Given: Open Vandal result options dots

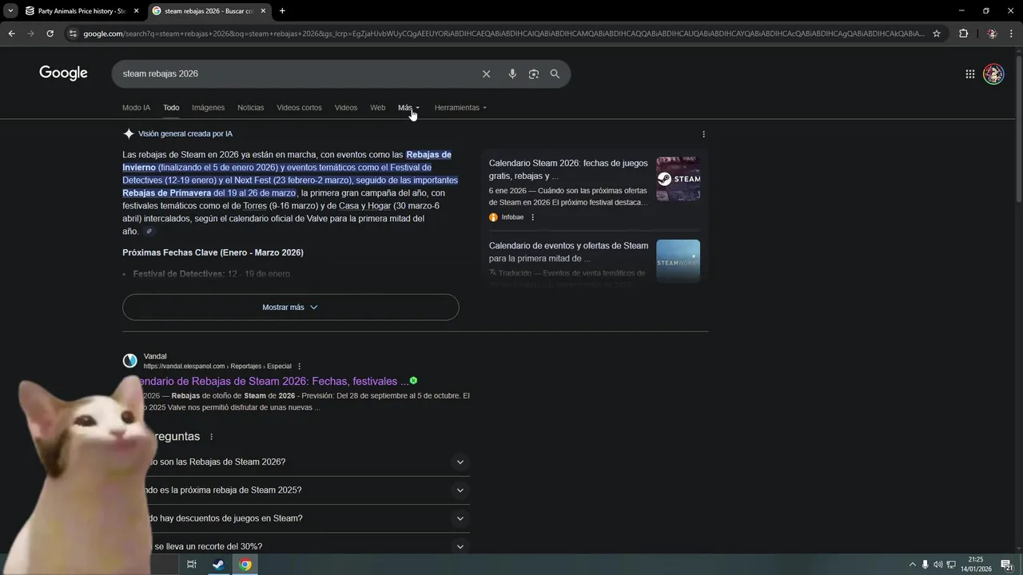Looking at the screenshot, I should [300, 366].
